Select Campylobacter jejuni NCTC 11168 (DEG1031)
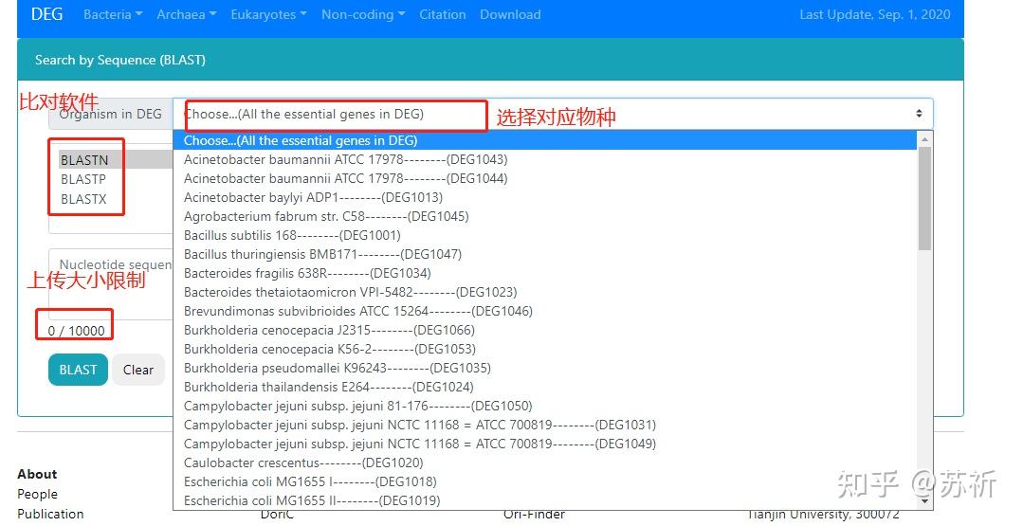The width and height of the screenshot is (1023, 526). (545, 425)
